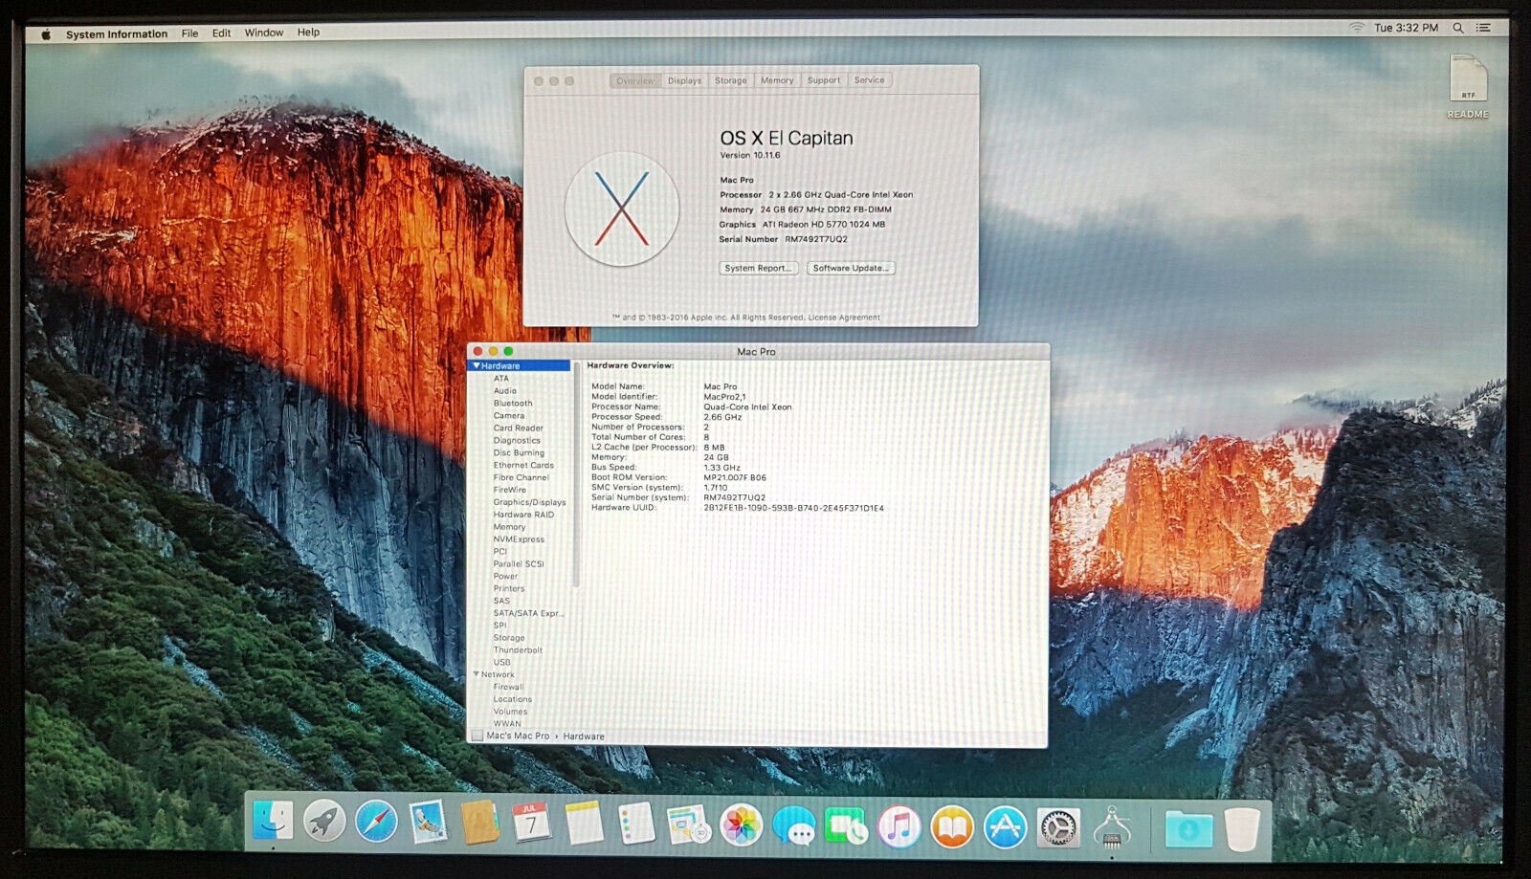The image size is (1531, 879).
Task: Select Fibre Channel in the sidebar
Action: [x=521, y=477]
